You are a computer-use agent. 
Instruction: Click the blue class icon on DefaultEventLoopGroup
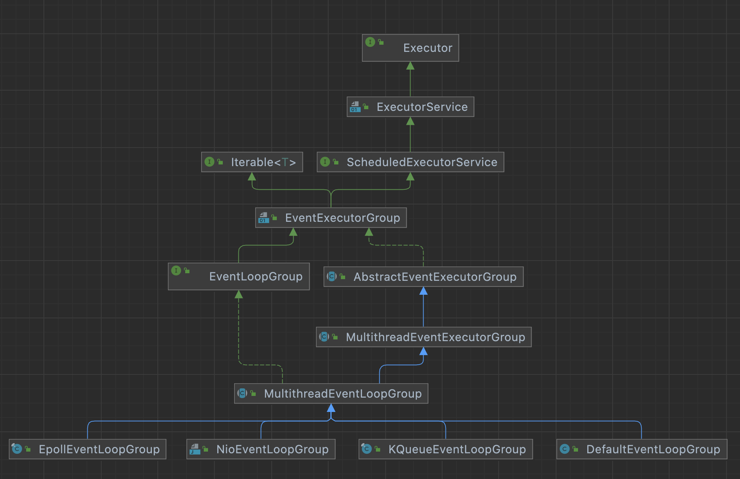click(564, 449)
